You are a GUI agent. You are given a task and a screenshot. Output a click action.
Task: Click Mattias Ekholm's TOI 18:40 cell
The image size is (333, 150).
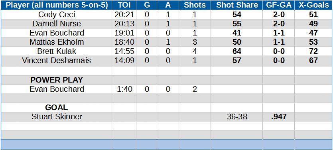(124, 42)
